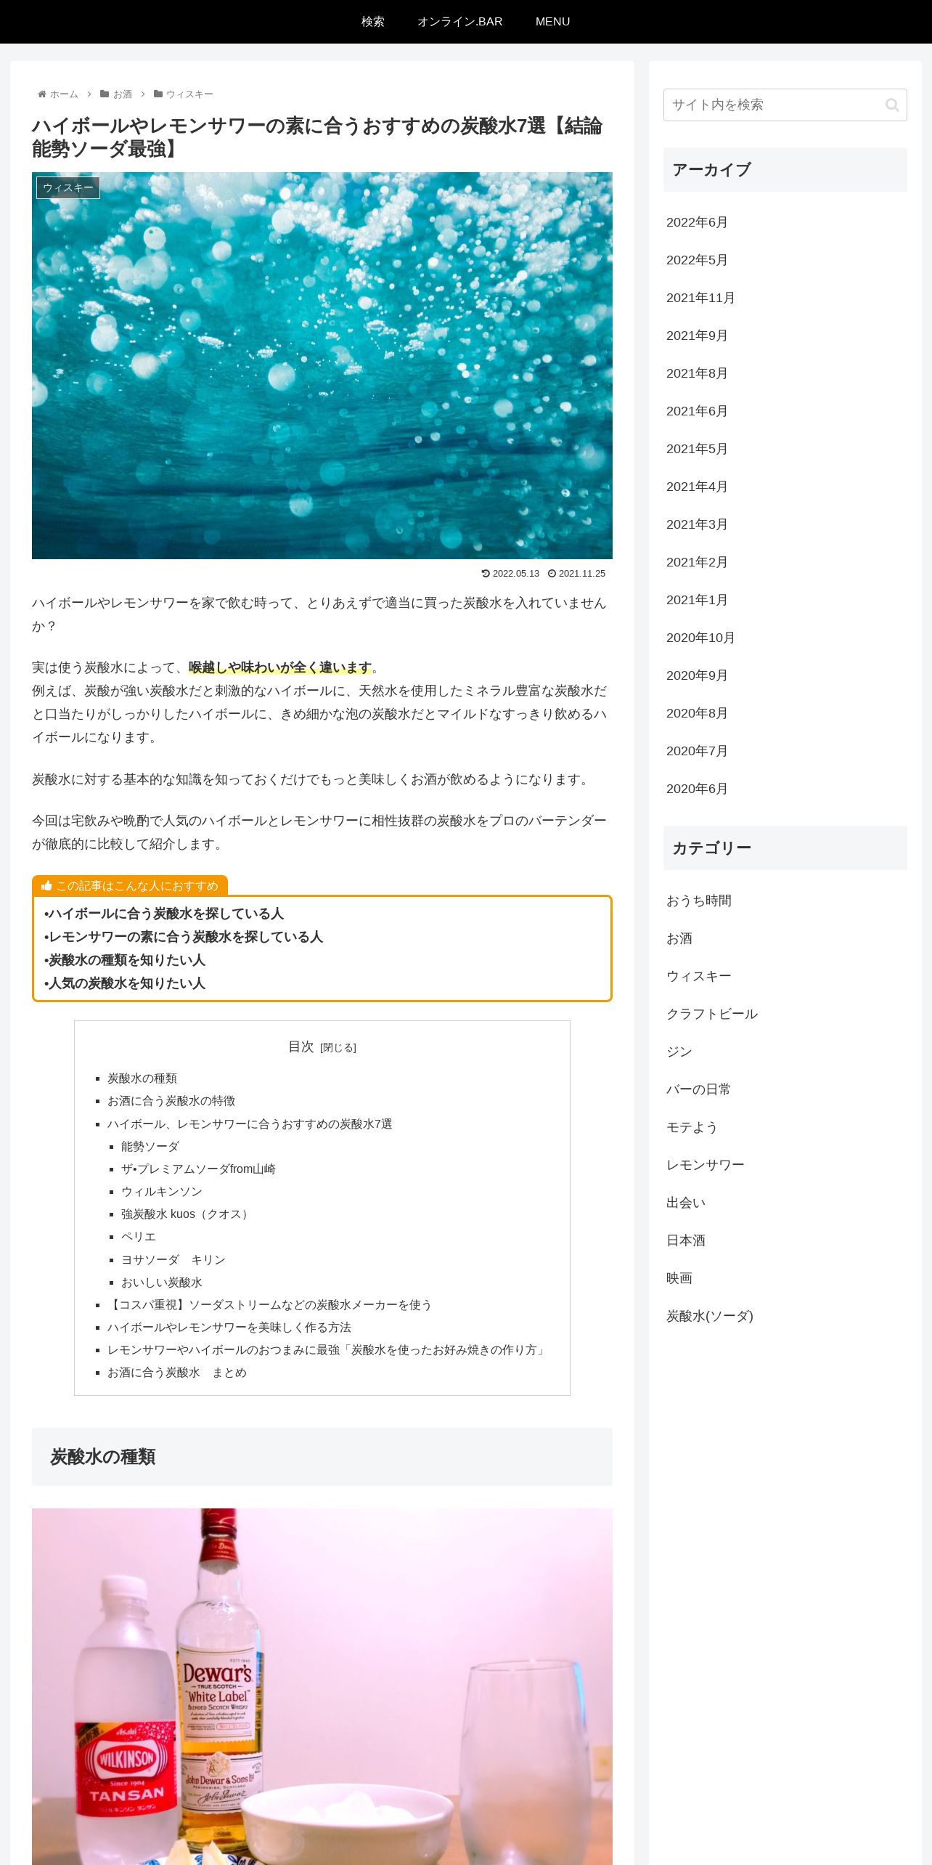Open MENU in the top navigation

(553, 22)
